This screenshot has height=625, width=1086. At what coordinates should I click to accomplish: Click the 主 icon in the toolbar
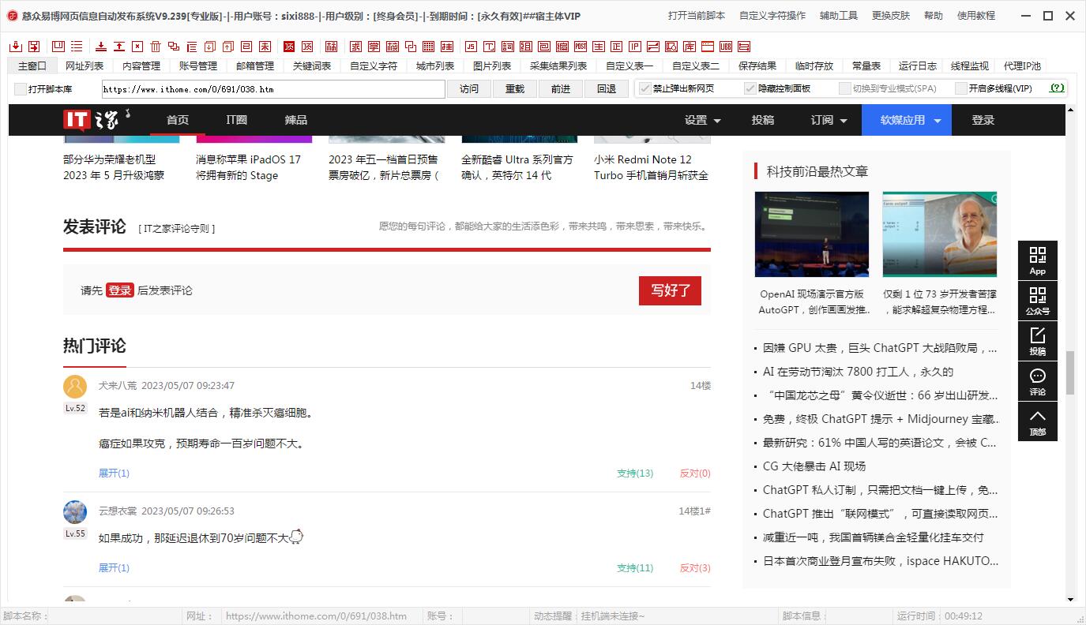point(598,47)
